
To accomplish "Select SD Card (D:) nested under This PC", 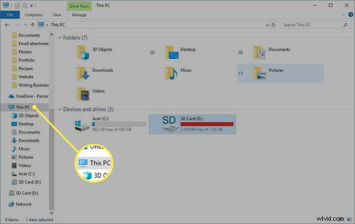I will (26, 182).
